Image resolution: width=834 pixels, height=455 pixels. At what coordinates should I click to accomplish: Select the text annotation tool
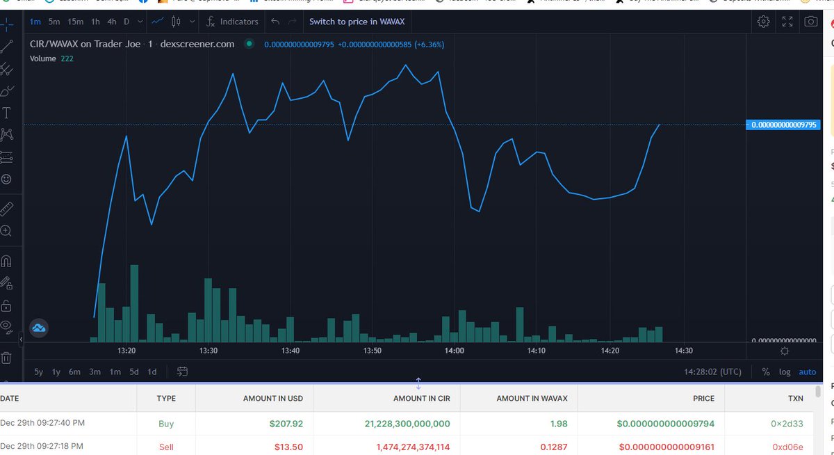tap(6, 113)
